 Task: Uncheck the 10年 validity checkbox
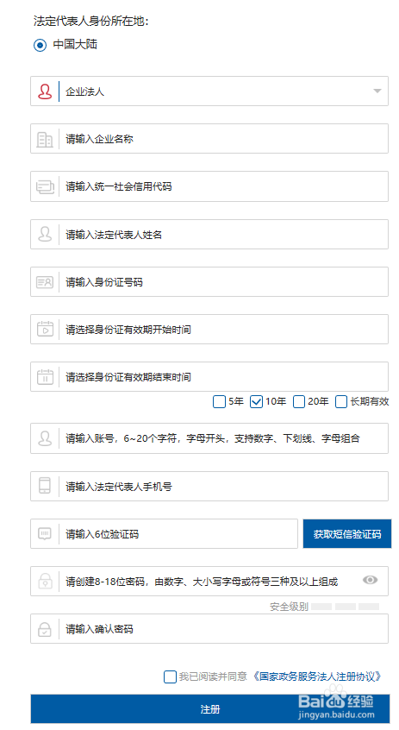pyautogui.click(x=256, y=402)
